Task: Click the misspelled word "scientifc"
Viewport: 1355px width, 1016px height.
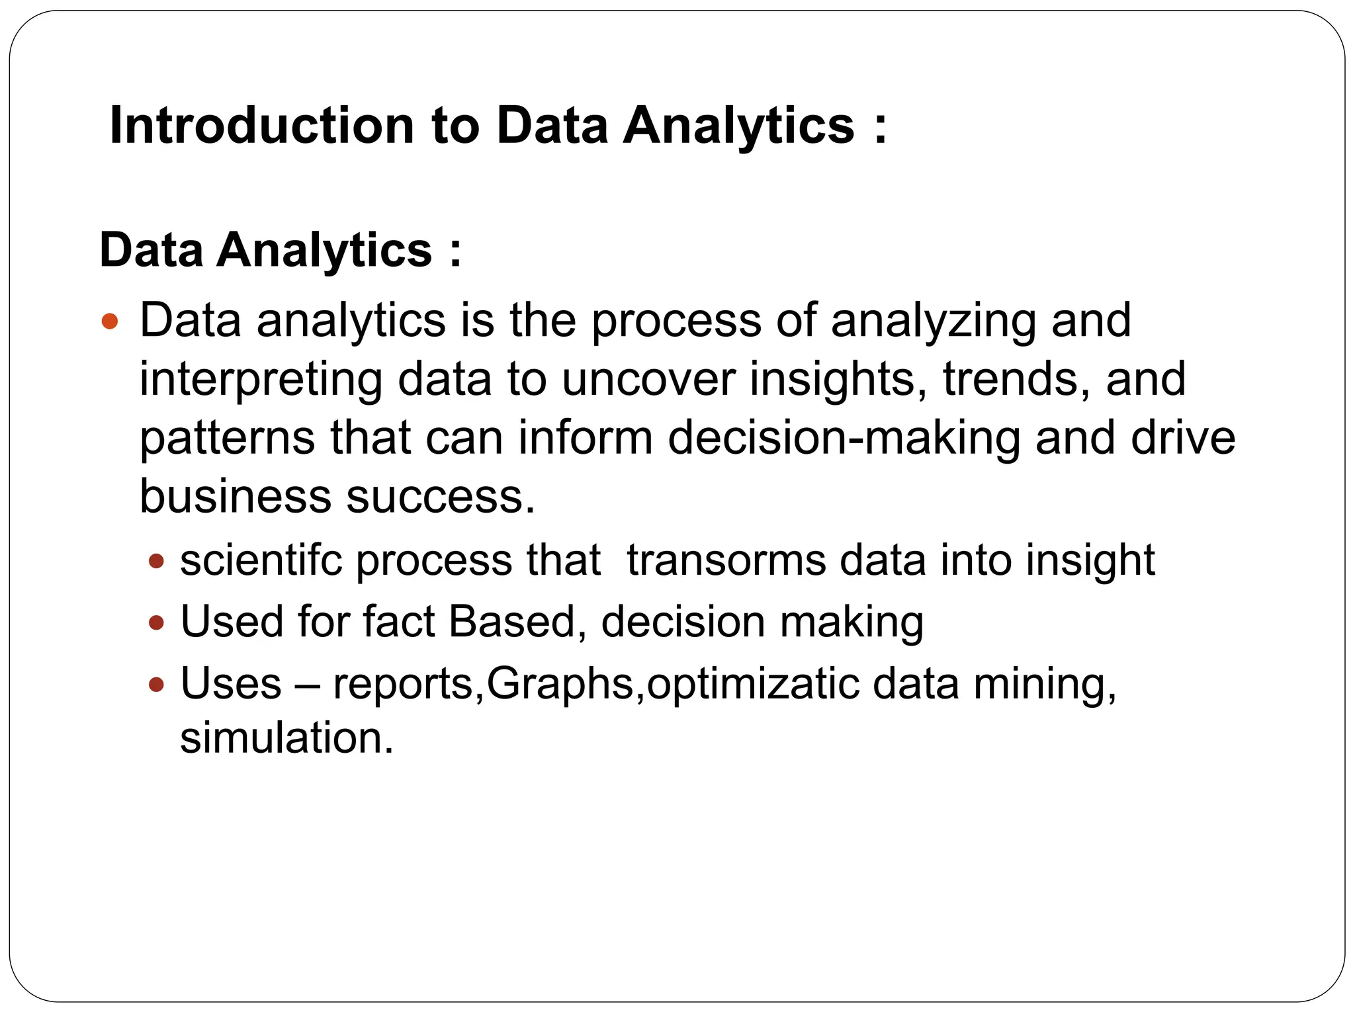Action: tap(261, 560)
